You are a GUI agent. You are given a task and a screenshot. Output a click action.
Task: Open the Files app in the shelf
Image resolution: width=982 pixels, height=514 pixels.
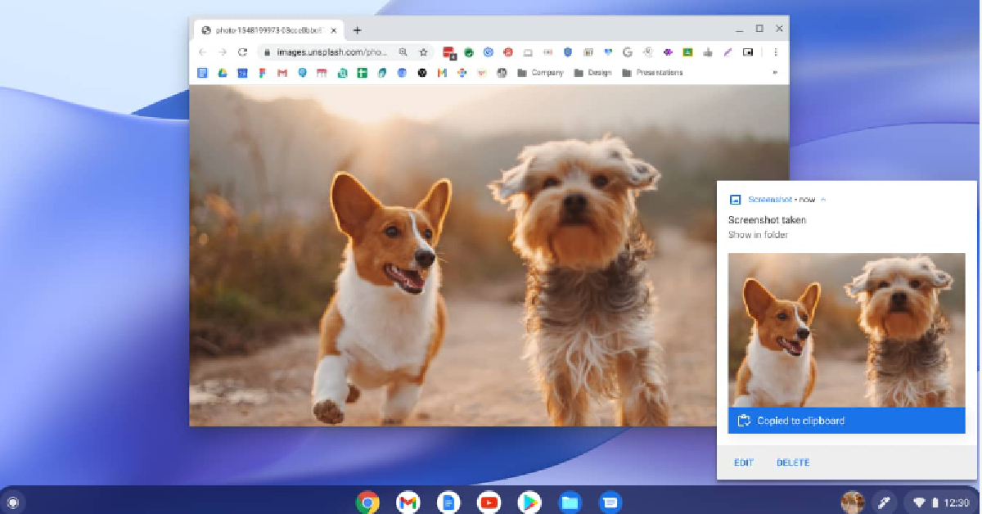pos(570,502)
